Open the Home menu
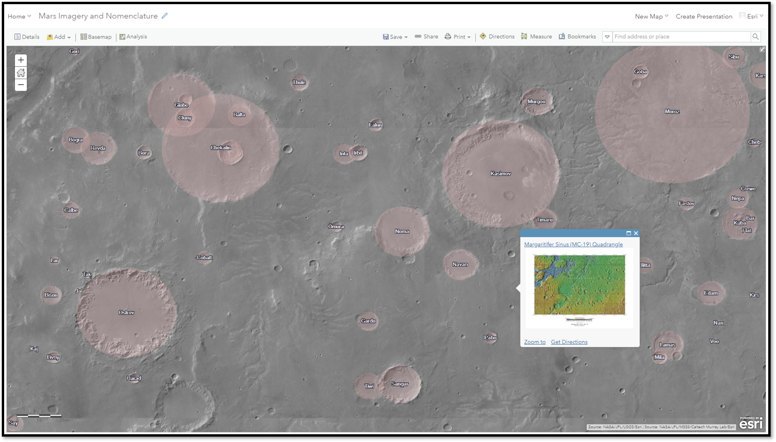The image size is (776, 442). pyautogui.click(x=19, y=17)
